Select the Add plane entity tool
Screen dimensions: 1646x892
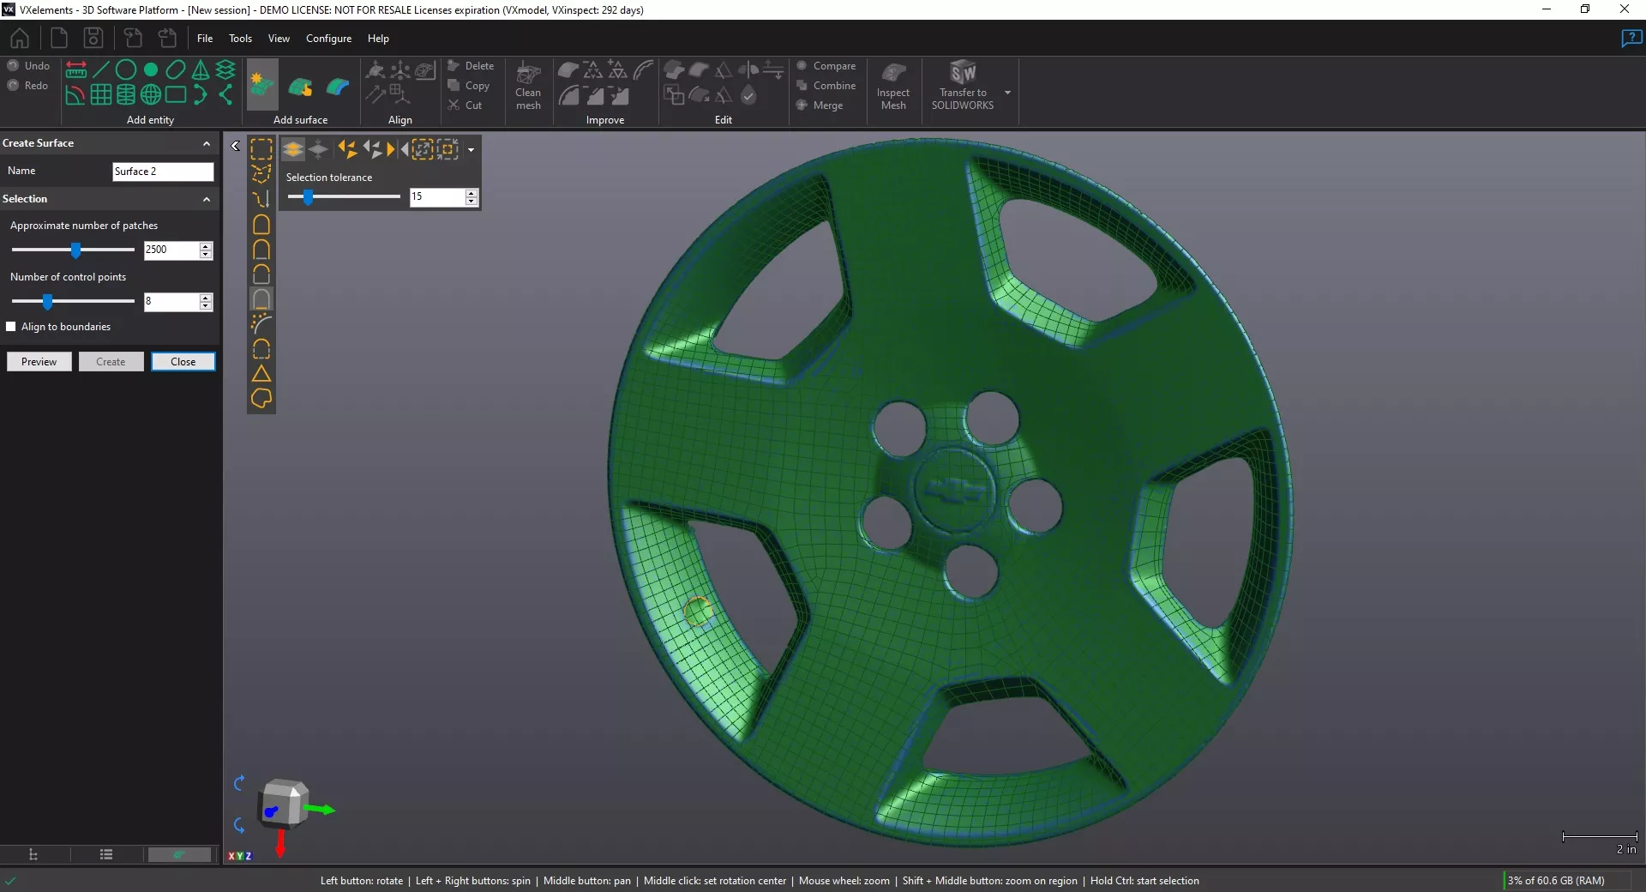pos(100,94)
